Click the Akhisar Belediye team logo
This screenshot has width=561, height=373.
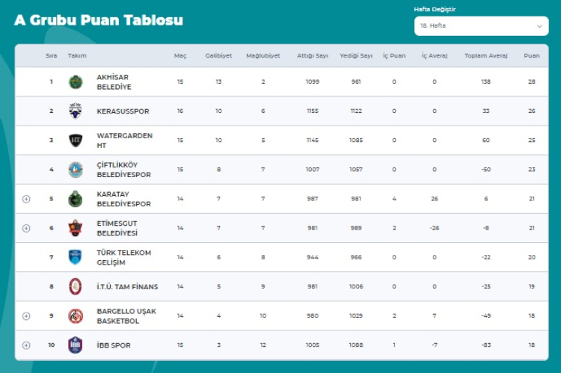tap(76, 82)
